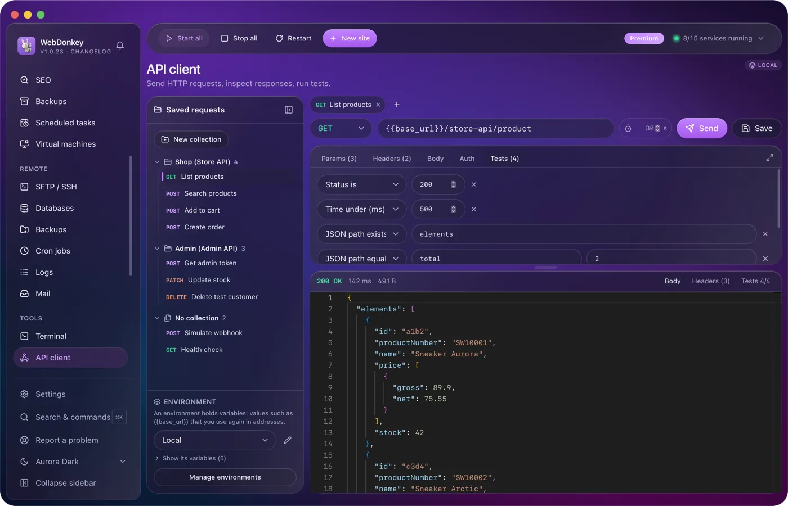
Task: Open the Local environment selector
Action: tap(215, 440)
